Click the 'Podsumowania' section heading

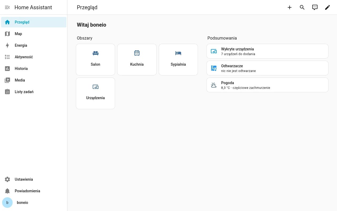click(222, 38)
